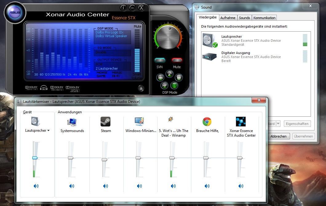The width and height of the screenshot is (326, 206).
Task: Mute the Lautsprecher device in mixer
Action: tap(36, 186)
